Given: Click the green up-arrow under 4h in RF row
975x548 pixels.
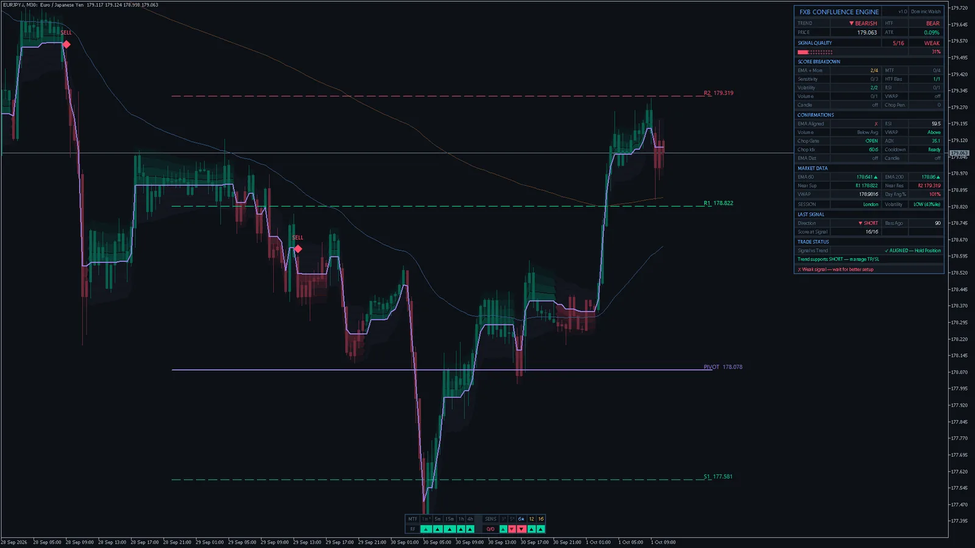Looking at the screenshot, I should [x=470, y=529].
